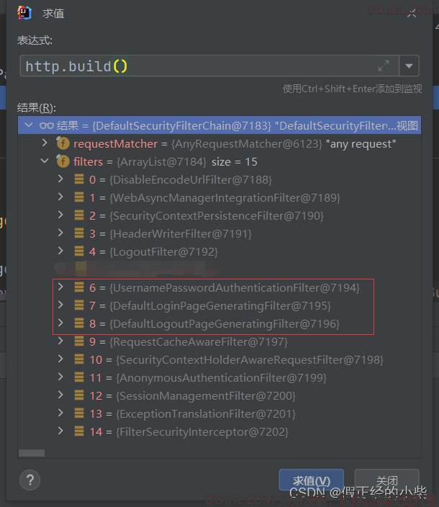Viewport: 439px width, 507px height.
Task: Expand the AnonymousAuthenticationFilter entry
Action: coord(60,377)
